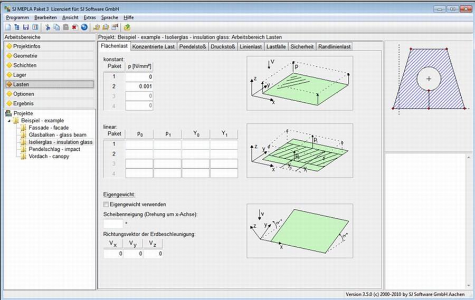Save the project with the floppy disk icon

pyautogui.click(x=26, y=27)
